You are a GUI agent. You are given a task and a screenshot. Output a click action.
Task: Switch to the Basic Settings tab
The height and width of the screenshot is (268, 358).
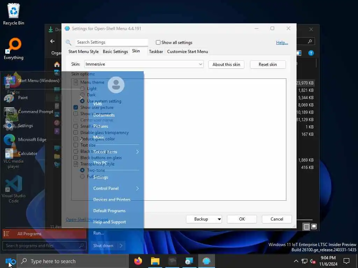[x=115, y=52]
